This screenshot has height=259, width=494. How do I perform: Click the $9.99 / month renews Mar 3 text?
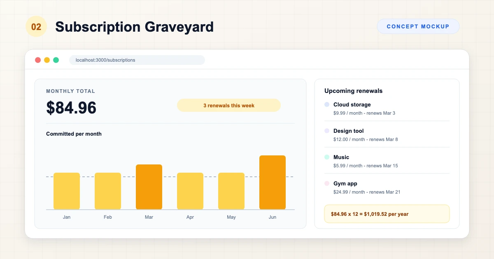364,113
